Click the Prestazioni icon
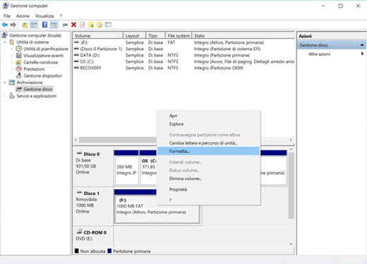The width and height of the screenshot is (367, 264). (19, 69)
